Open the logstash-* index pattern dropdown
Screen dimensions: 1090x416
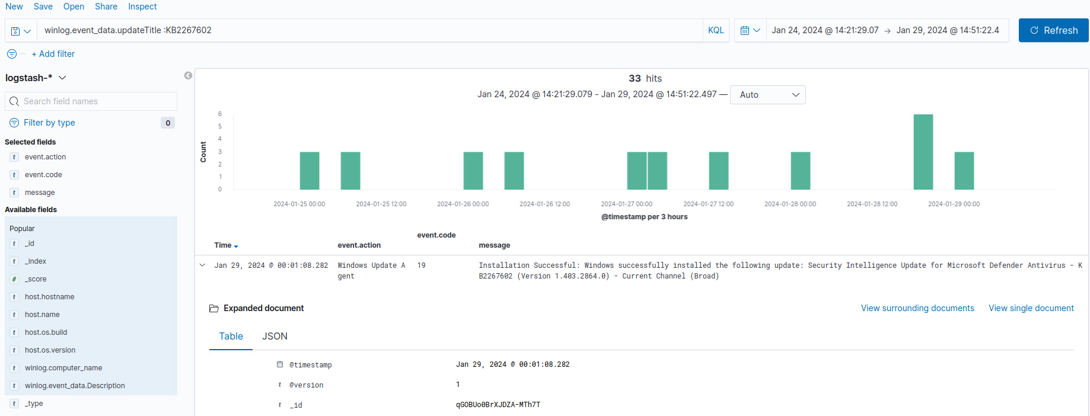[36, 78]
